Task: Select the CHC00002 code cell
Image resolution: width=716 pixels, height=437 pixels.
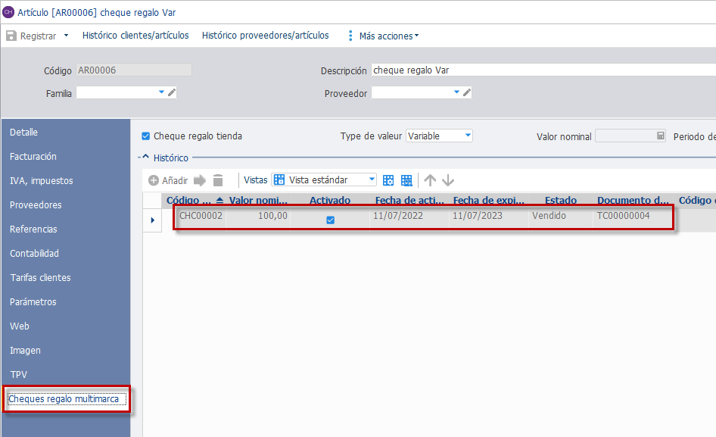Action: (x=201, y=216)
